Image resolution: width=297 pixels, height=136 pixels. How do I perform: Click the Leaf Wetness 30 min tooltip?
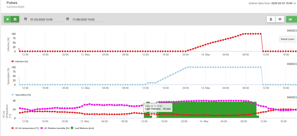click(x=158, y=107)
